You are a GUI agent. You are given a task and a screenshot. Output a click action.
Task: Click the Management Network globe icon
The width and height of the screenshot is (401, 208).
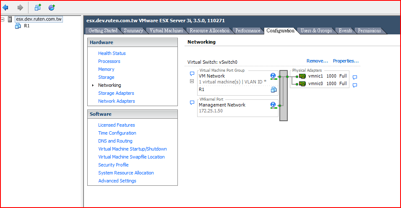click(273, 105)
